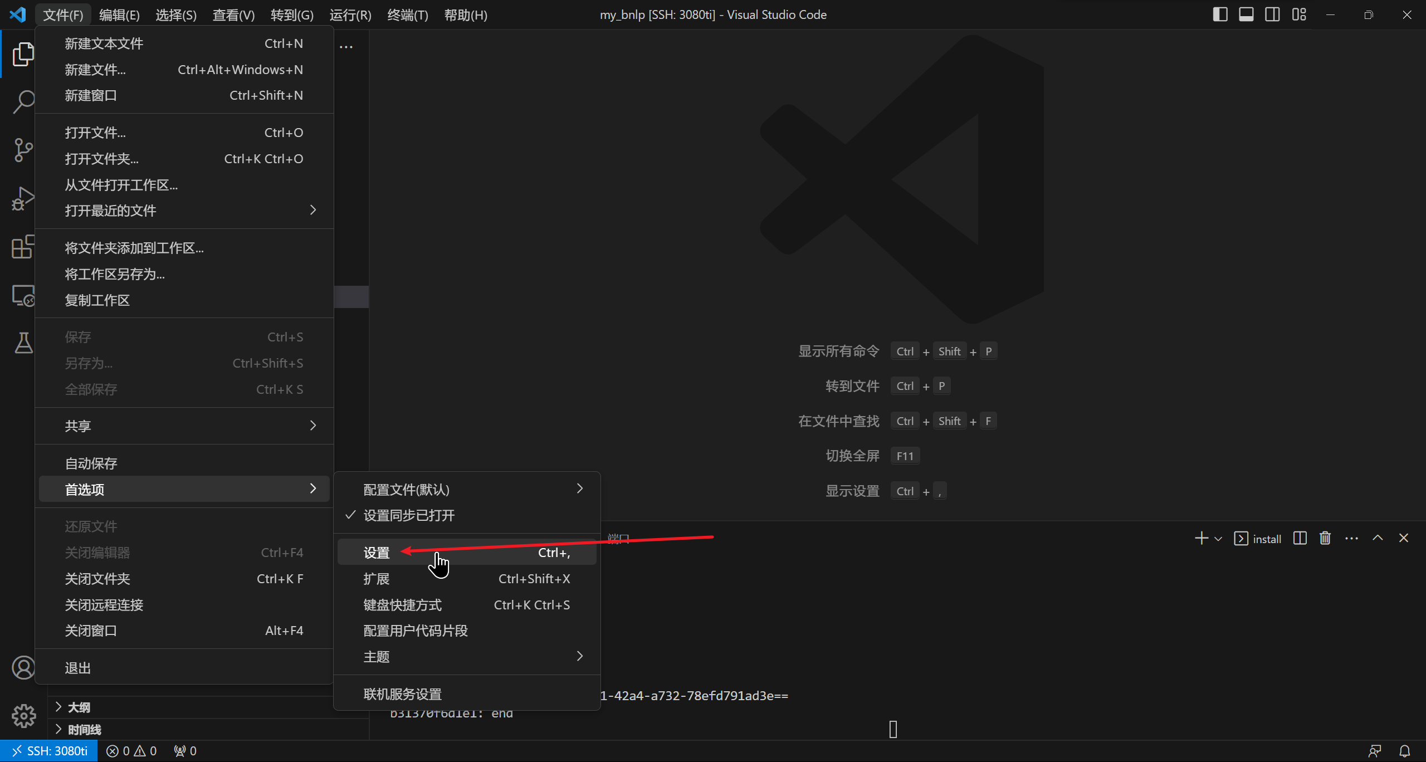Open the Accounts icon in activity bar
1426x762 pixels.
pos(23,667)
